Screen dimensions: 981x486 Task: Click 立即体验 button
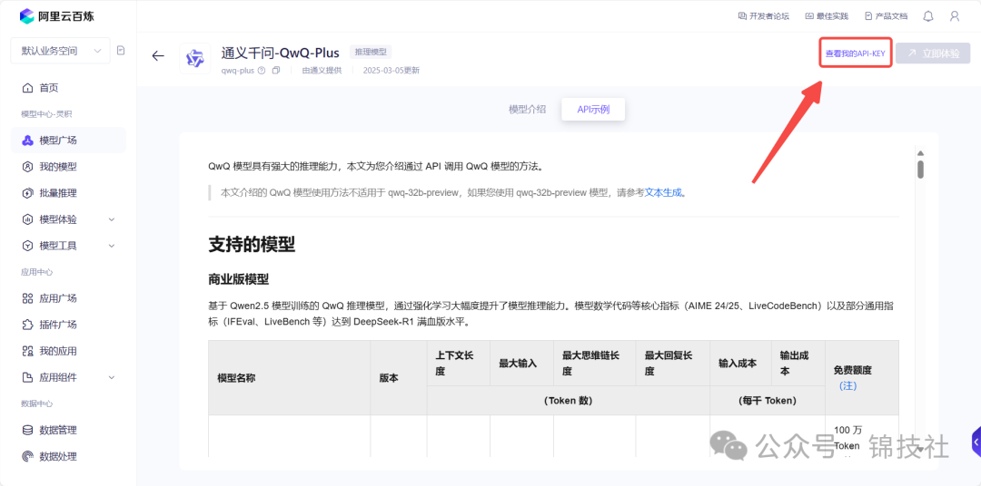(933, 53)
